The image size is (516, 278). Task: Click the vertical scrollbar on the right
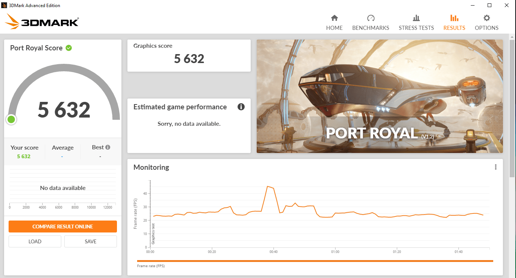pyautogui.click(x=512, y=108)
